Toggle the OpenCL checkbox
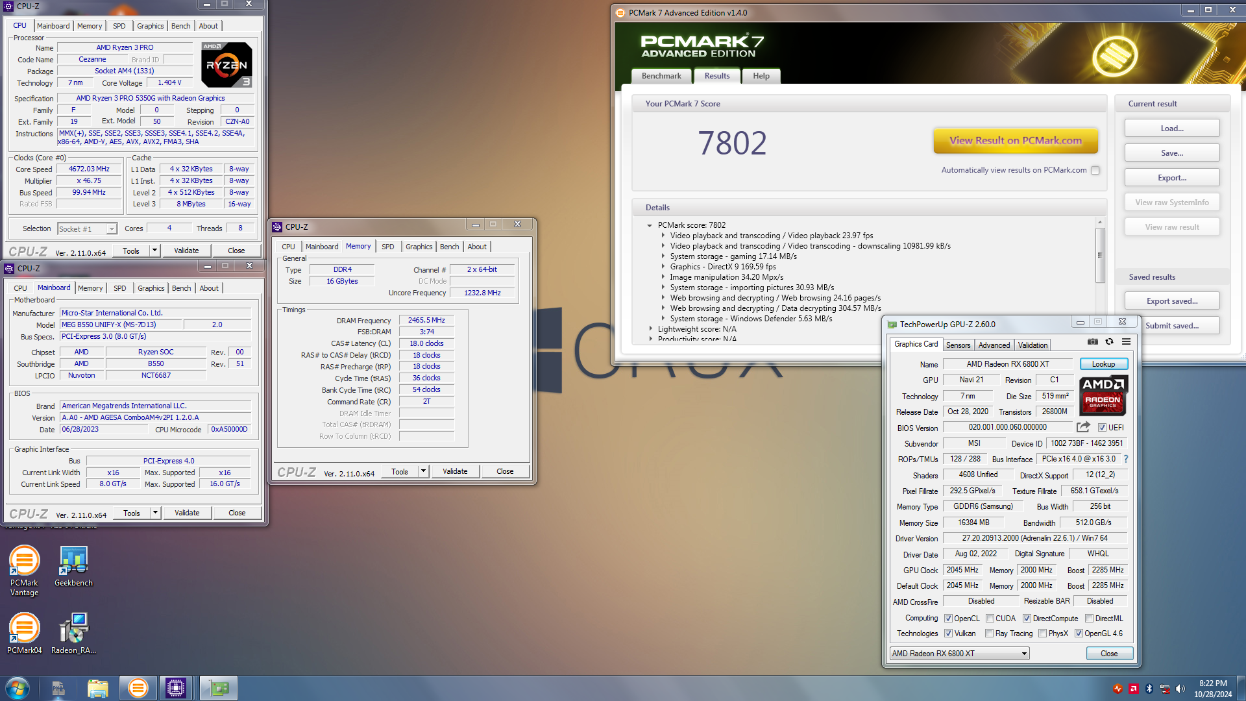The width and height of the screenshot is (1246, 701). pos(948,618)
